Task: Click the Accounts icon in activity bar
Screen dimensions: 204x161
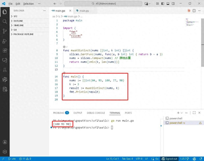Action: pyautogui.click(x=5, y=142)
